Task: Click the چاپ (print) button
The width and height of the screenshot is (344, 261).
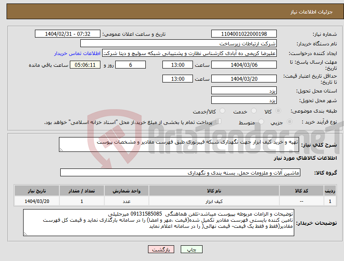Action: (191, 249)
